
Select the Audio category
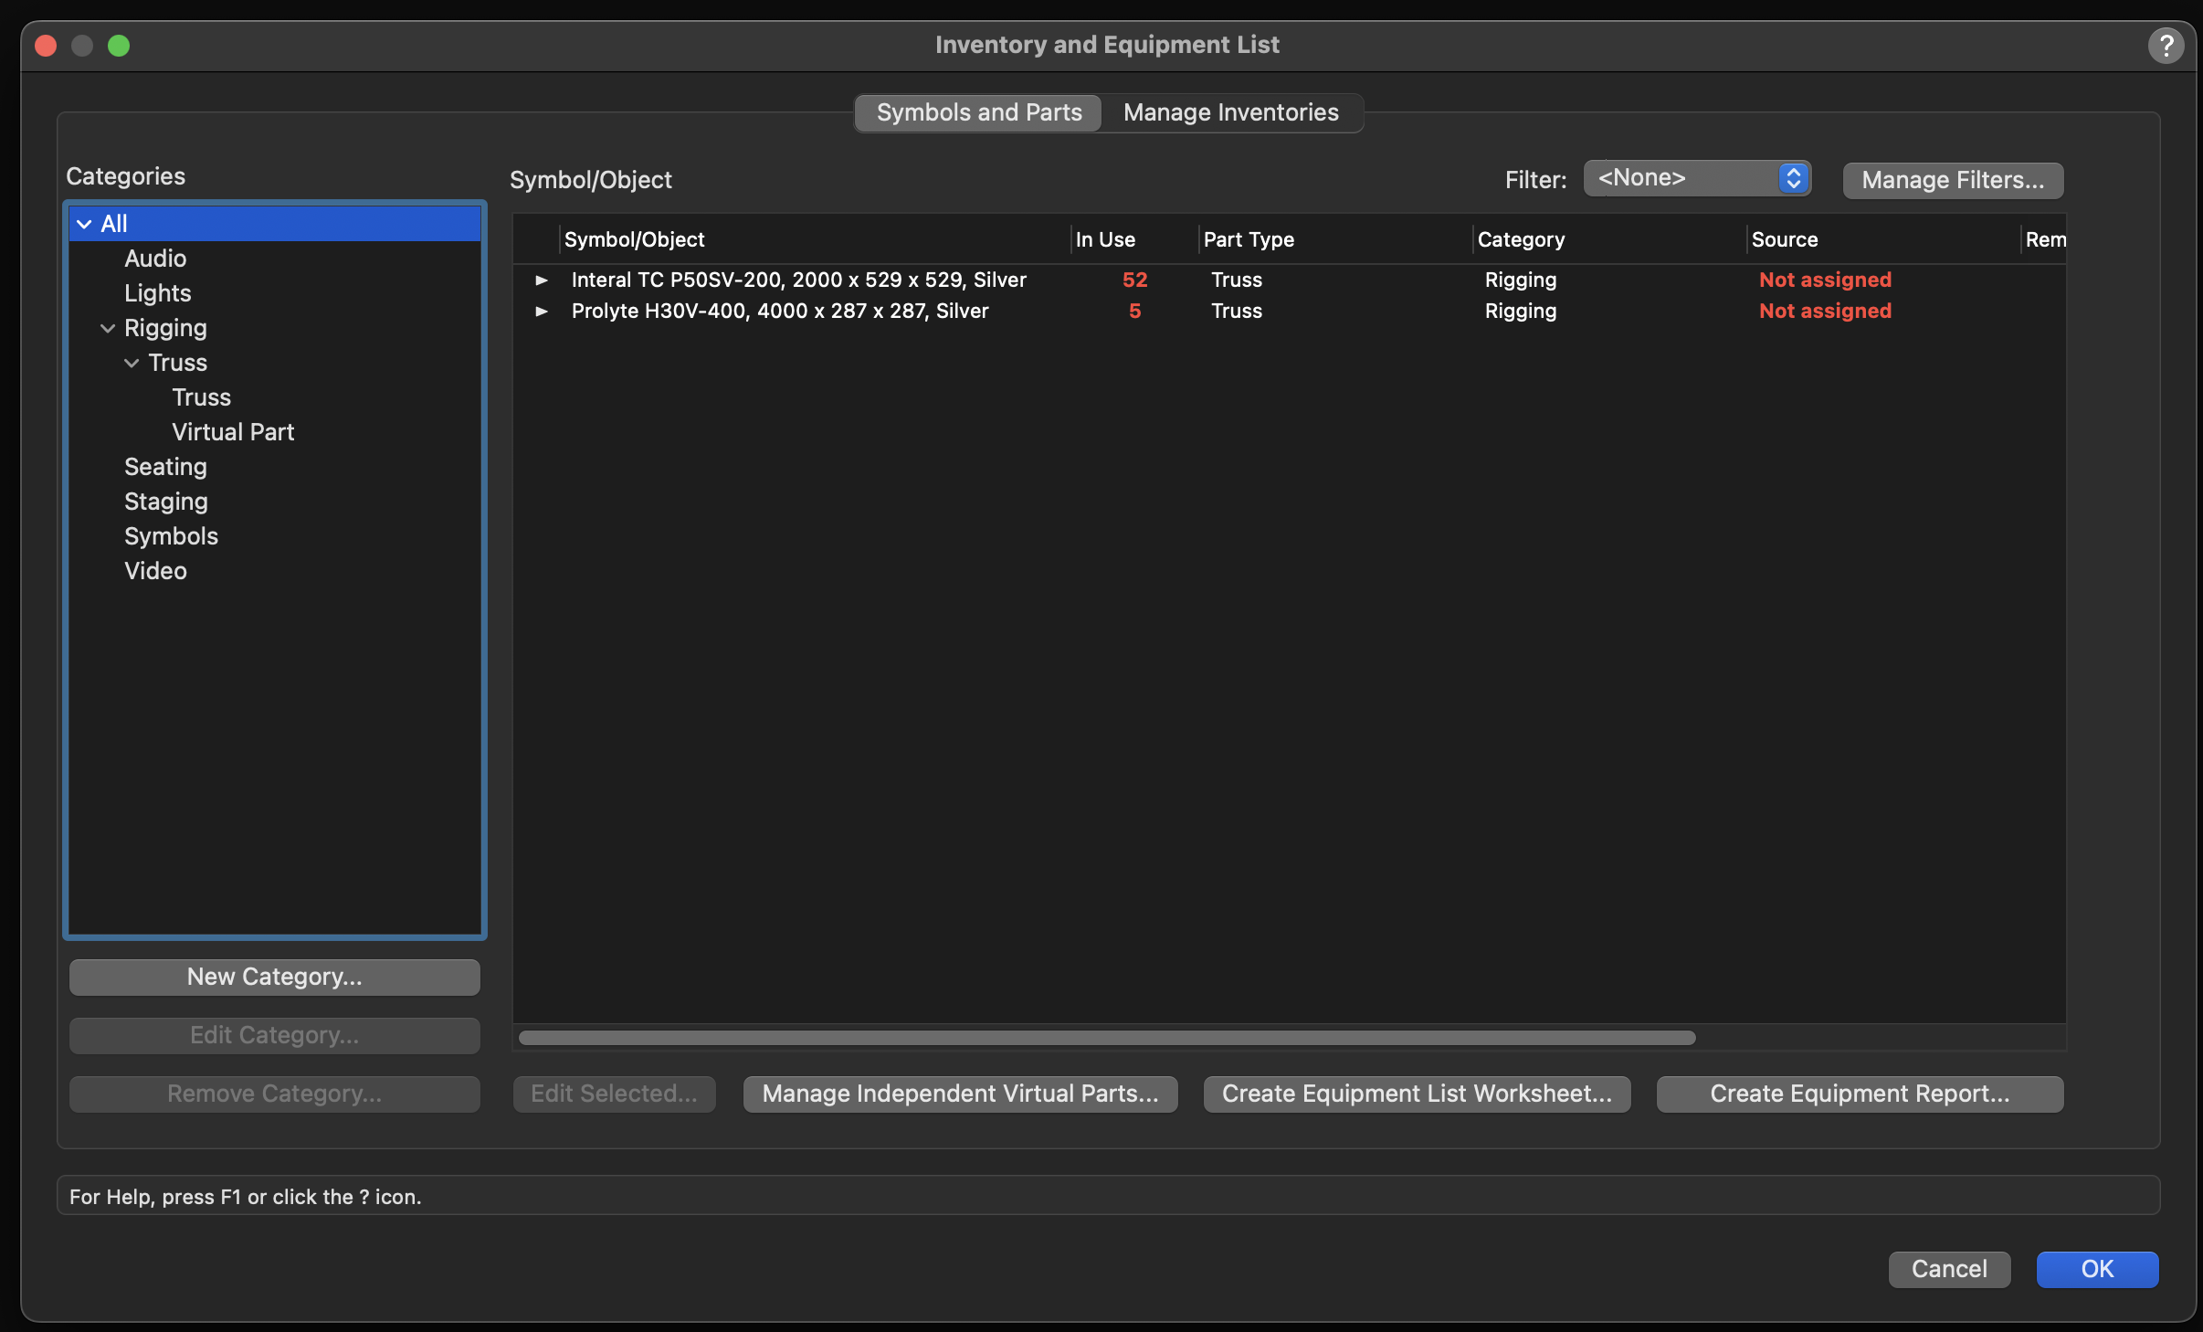155,259
